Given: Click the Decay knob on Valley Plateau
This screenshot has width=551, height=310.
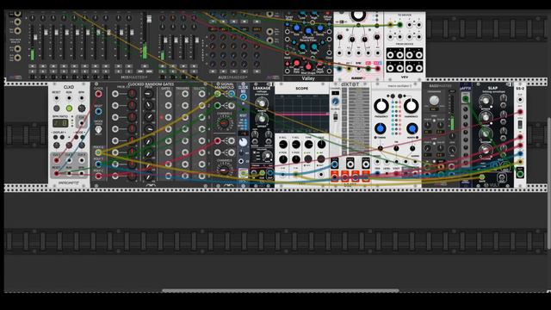Looking at the screenshot, I should (x=320, y=28).
